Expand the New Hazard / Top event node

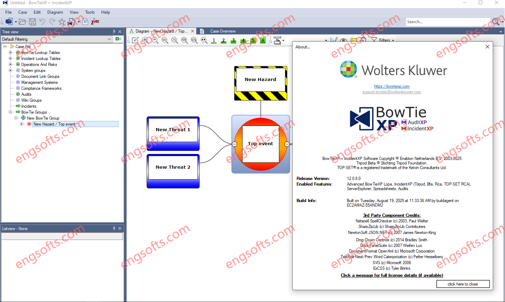22,124
